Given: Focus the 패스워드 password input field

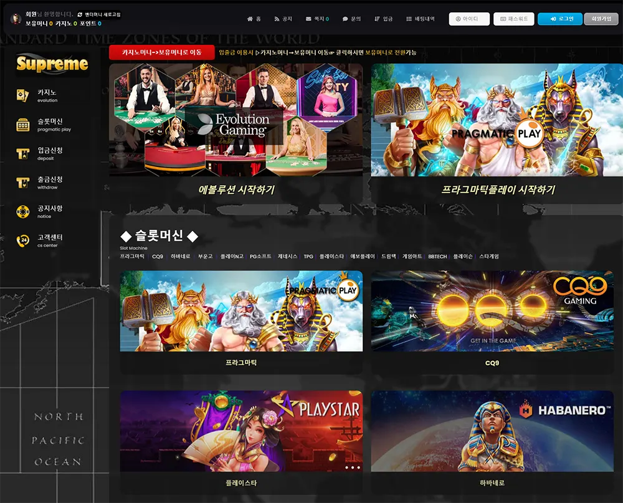Looking at the screenshot, I should click(514, 19).
